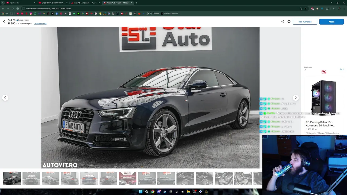Open Discord from taskbar
Screen dimensions: 347x195
(x=159, y=192)
